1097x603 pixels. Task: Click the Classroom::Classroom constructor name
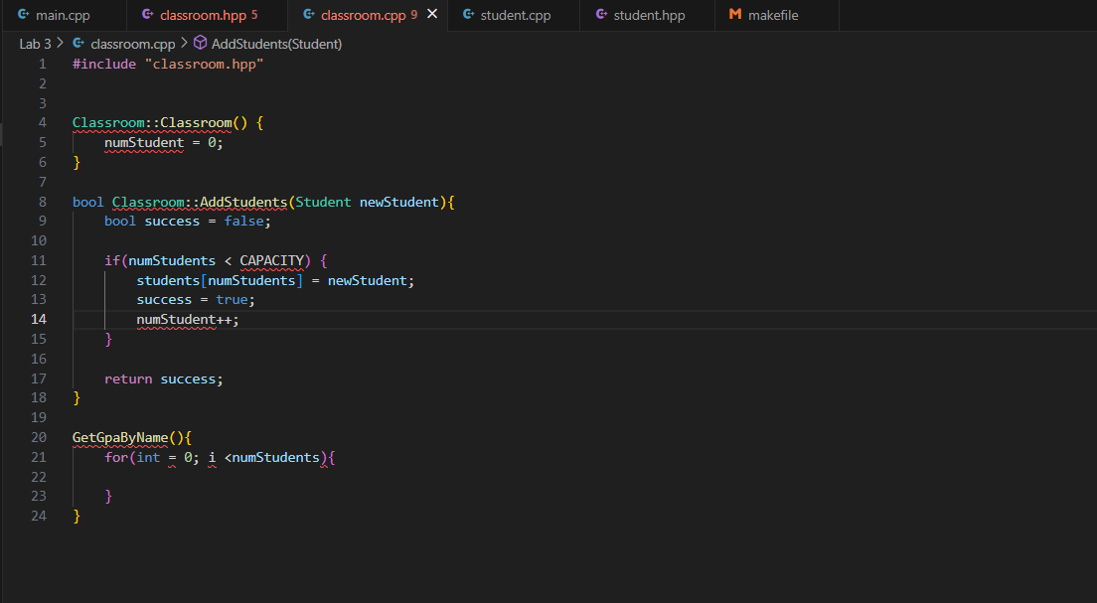coord(152,122)
